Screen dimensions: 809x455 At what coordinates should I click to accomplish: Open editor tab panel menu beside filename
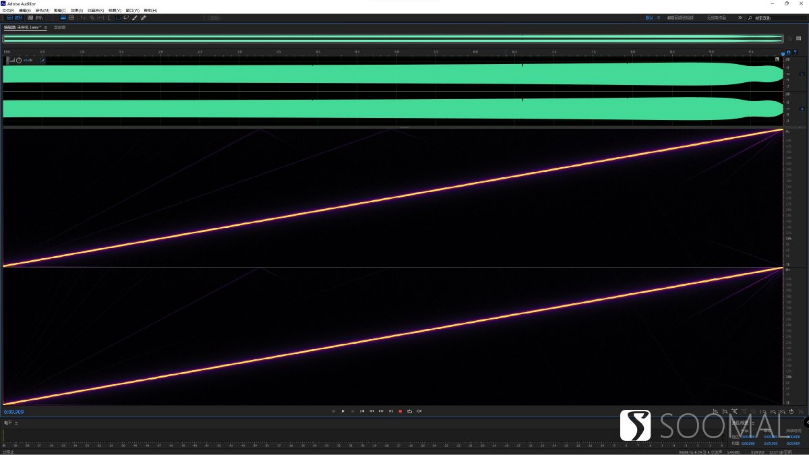point(45,27)
